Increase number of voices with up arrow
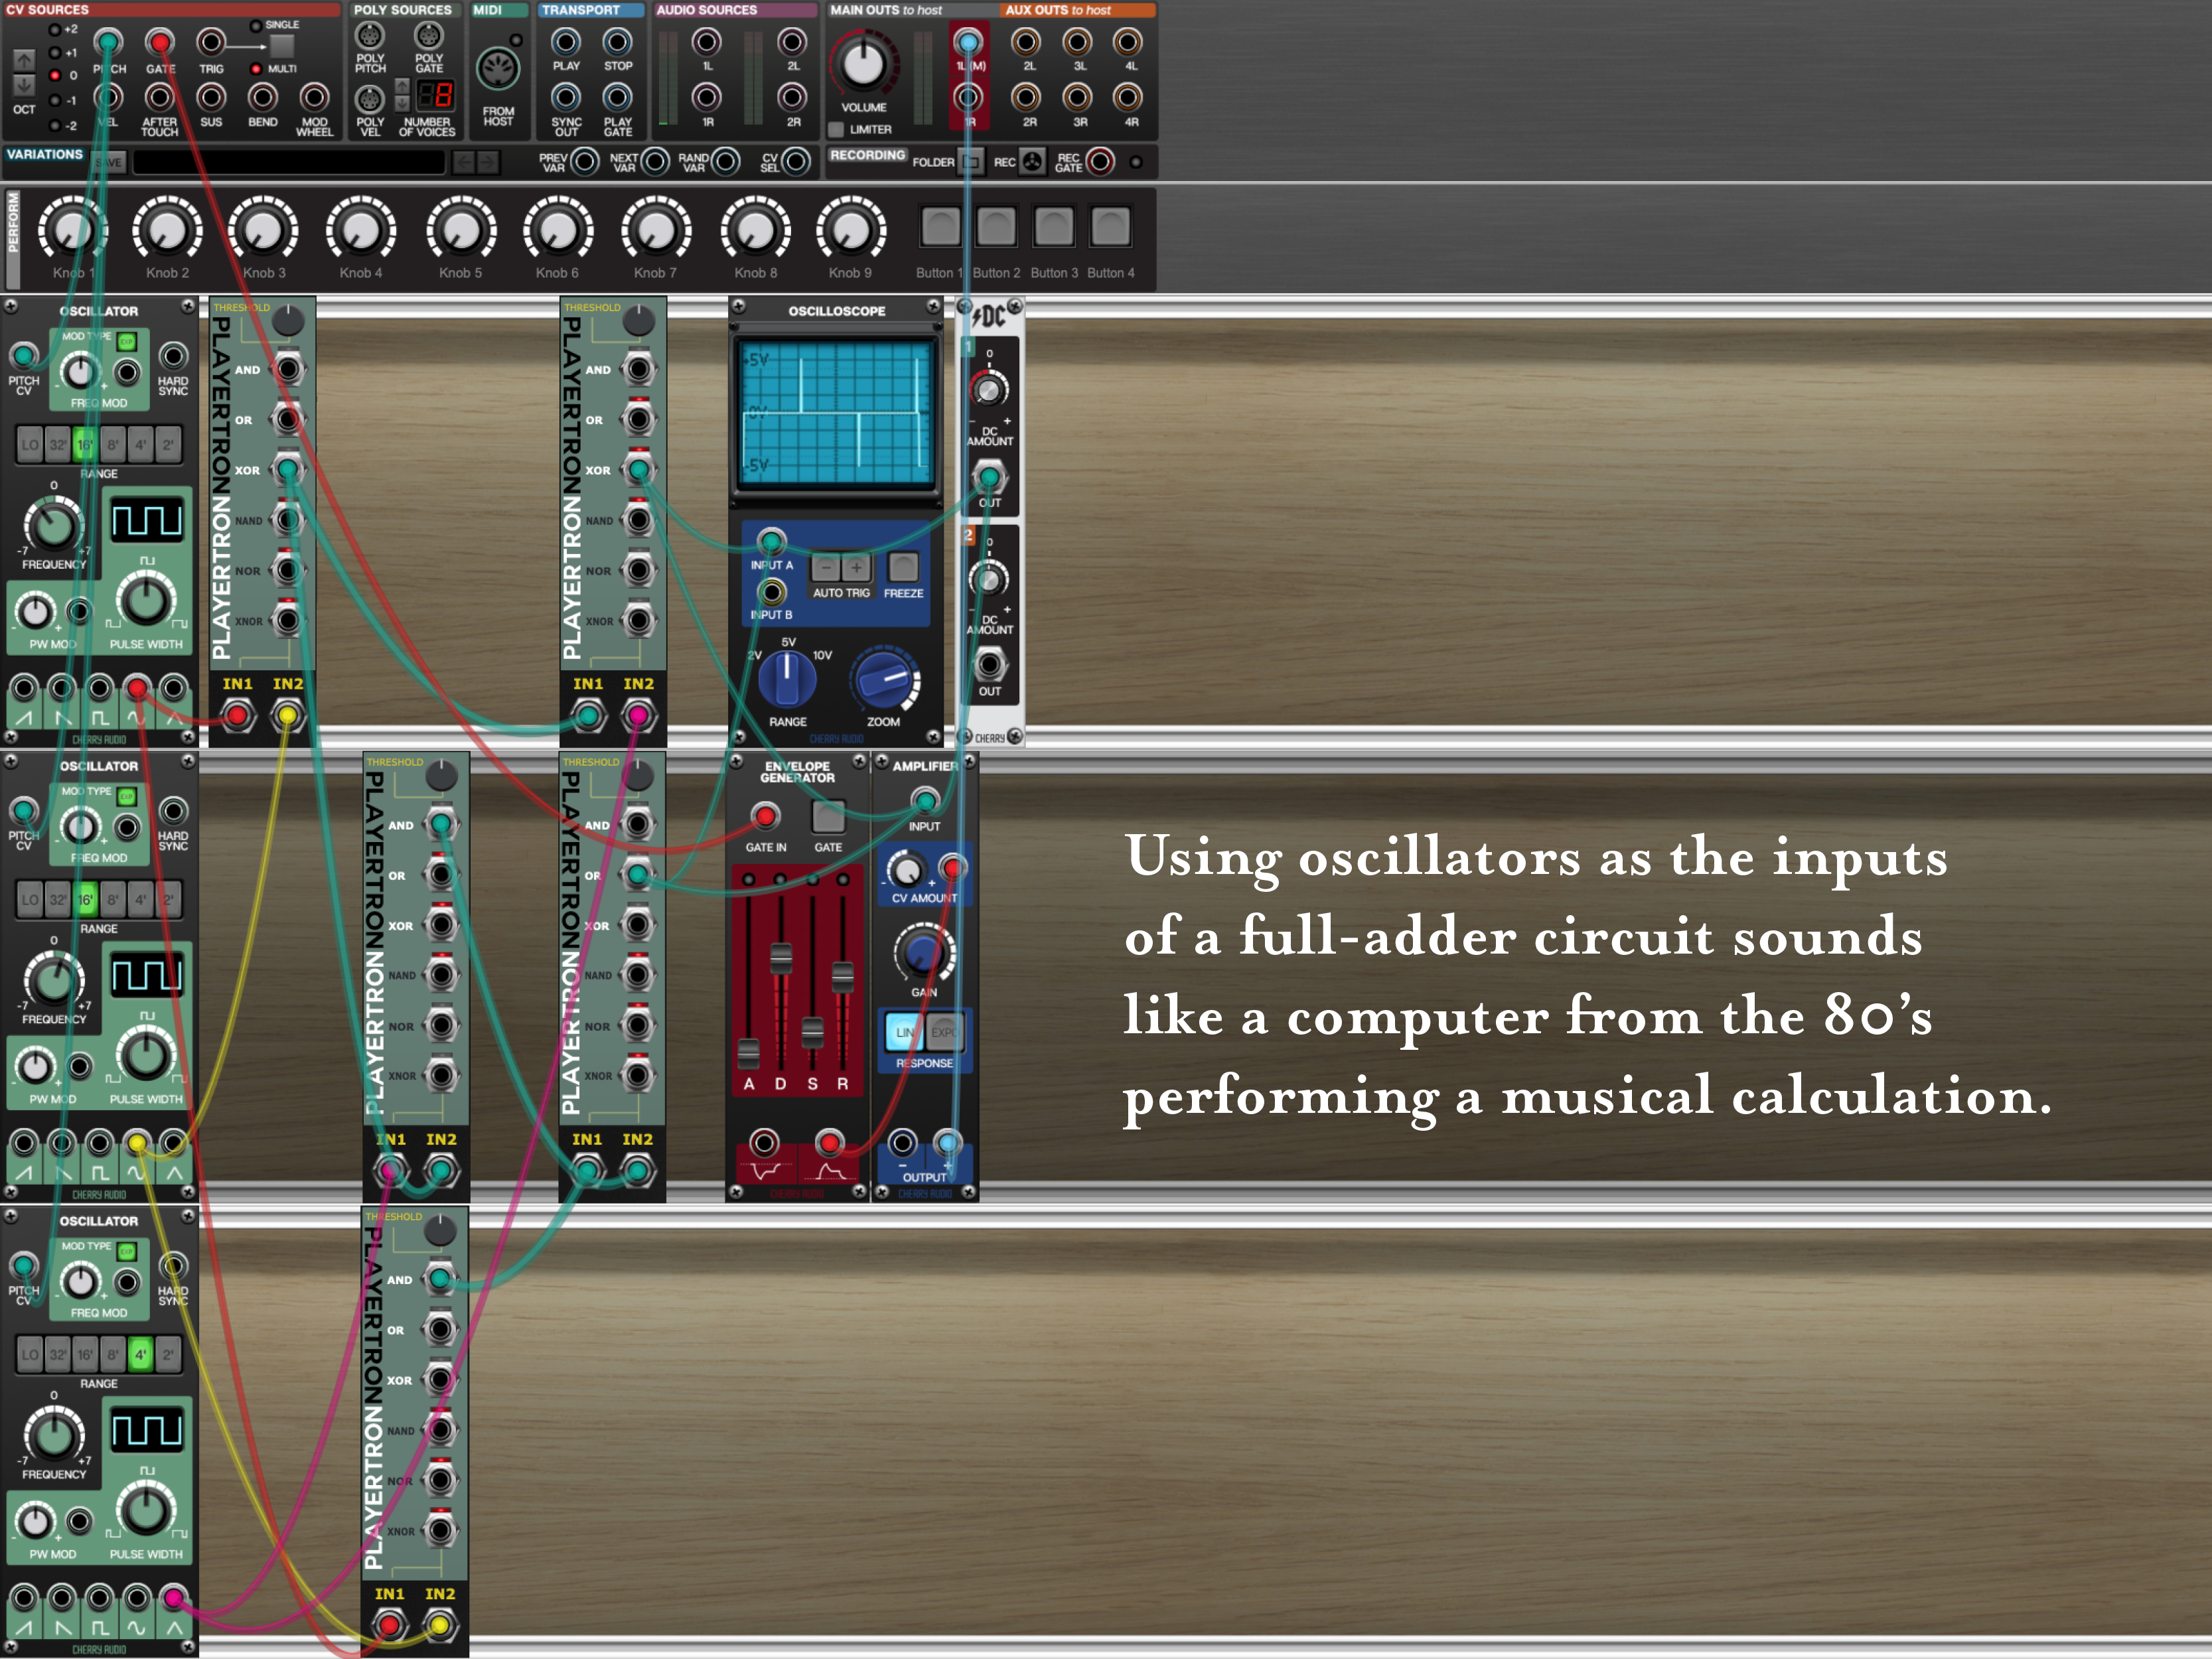Screen dimensions: 2212x1659 point(402,86)
